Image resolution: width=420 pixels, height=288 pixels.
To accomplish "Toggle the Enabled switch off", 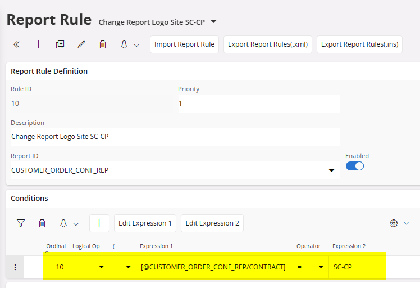I will pos(355,166).
